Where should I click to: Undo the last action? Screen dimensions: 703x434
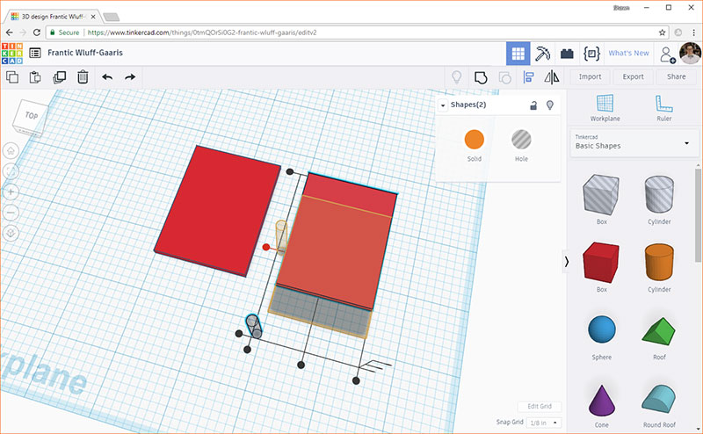(107, 77)
